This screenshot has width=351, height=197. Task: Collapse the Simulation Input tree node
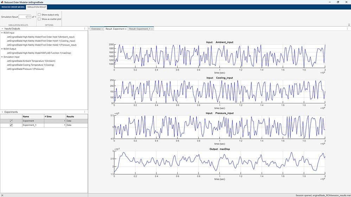[2, 57]
